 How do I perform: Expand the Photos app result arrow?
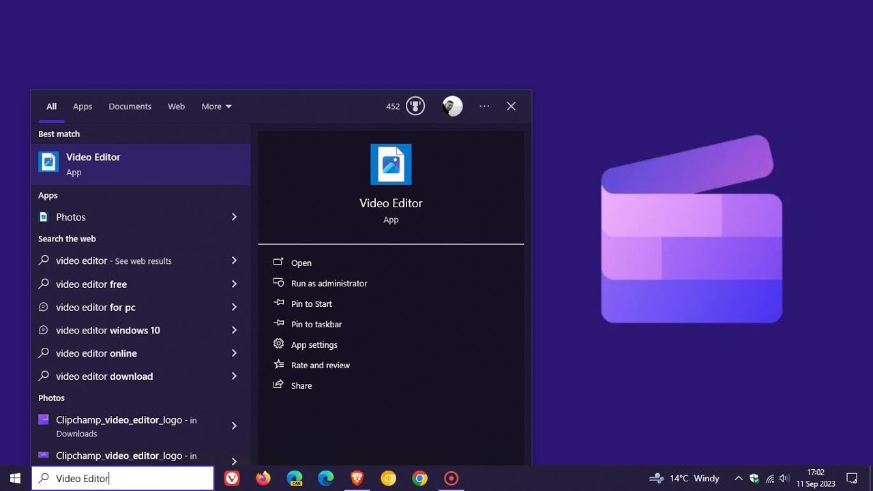pyautogui.click(x=234, y=217)
